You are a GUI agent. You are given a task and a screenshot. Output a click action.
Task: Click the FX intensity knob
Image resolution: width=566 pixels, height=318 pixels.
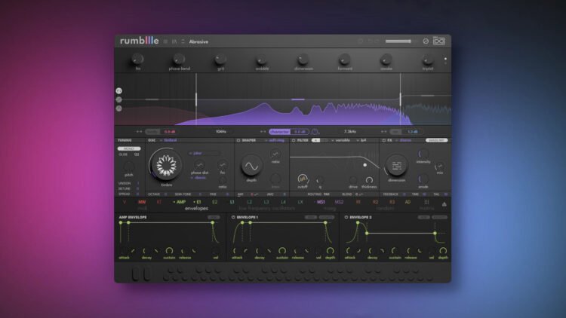point(423,154)
